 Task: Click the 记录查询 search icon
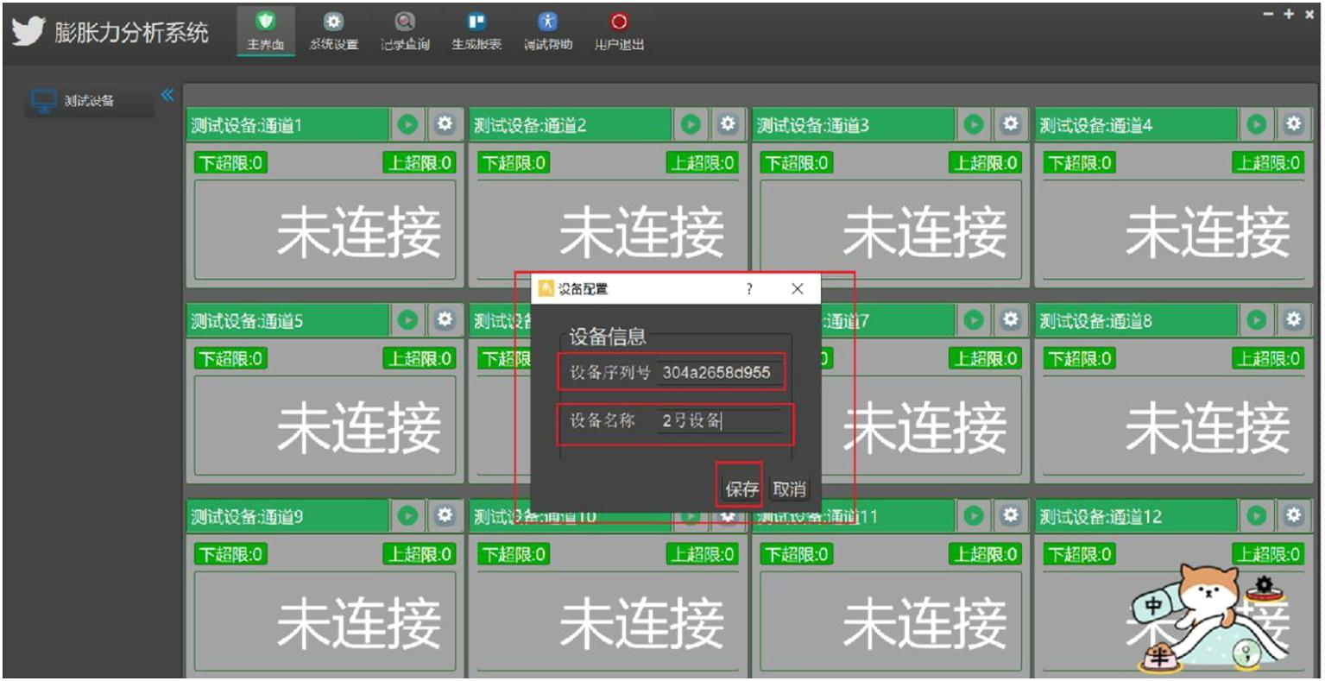[x=405, y=23]
